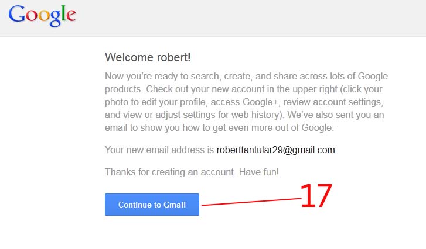This screenshot has height=249, width=426.
Task: Select the Welcome robert! heading
Action: (x=148, y=57)
